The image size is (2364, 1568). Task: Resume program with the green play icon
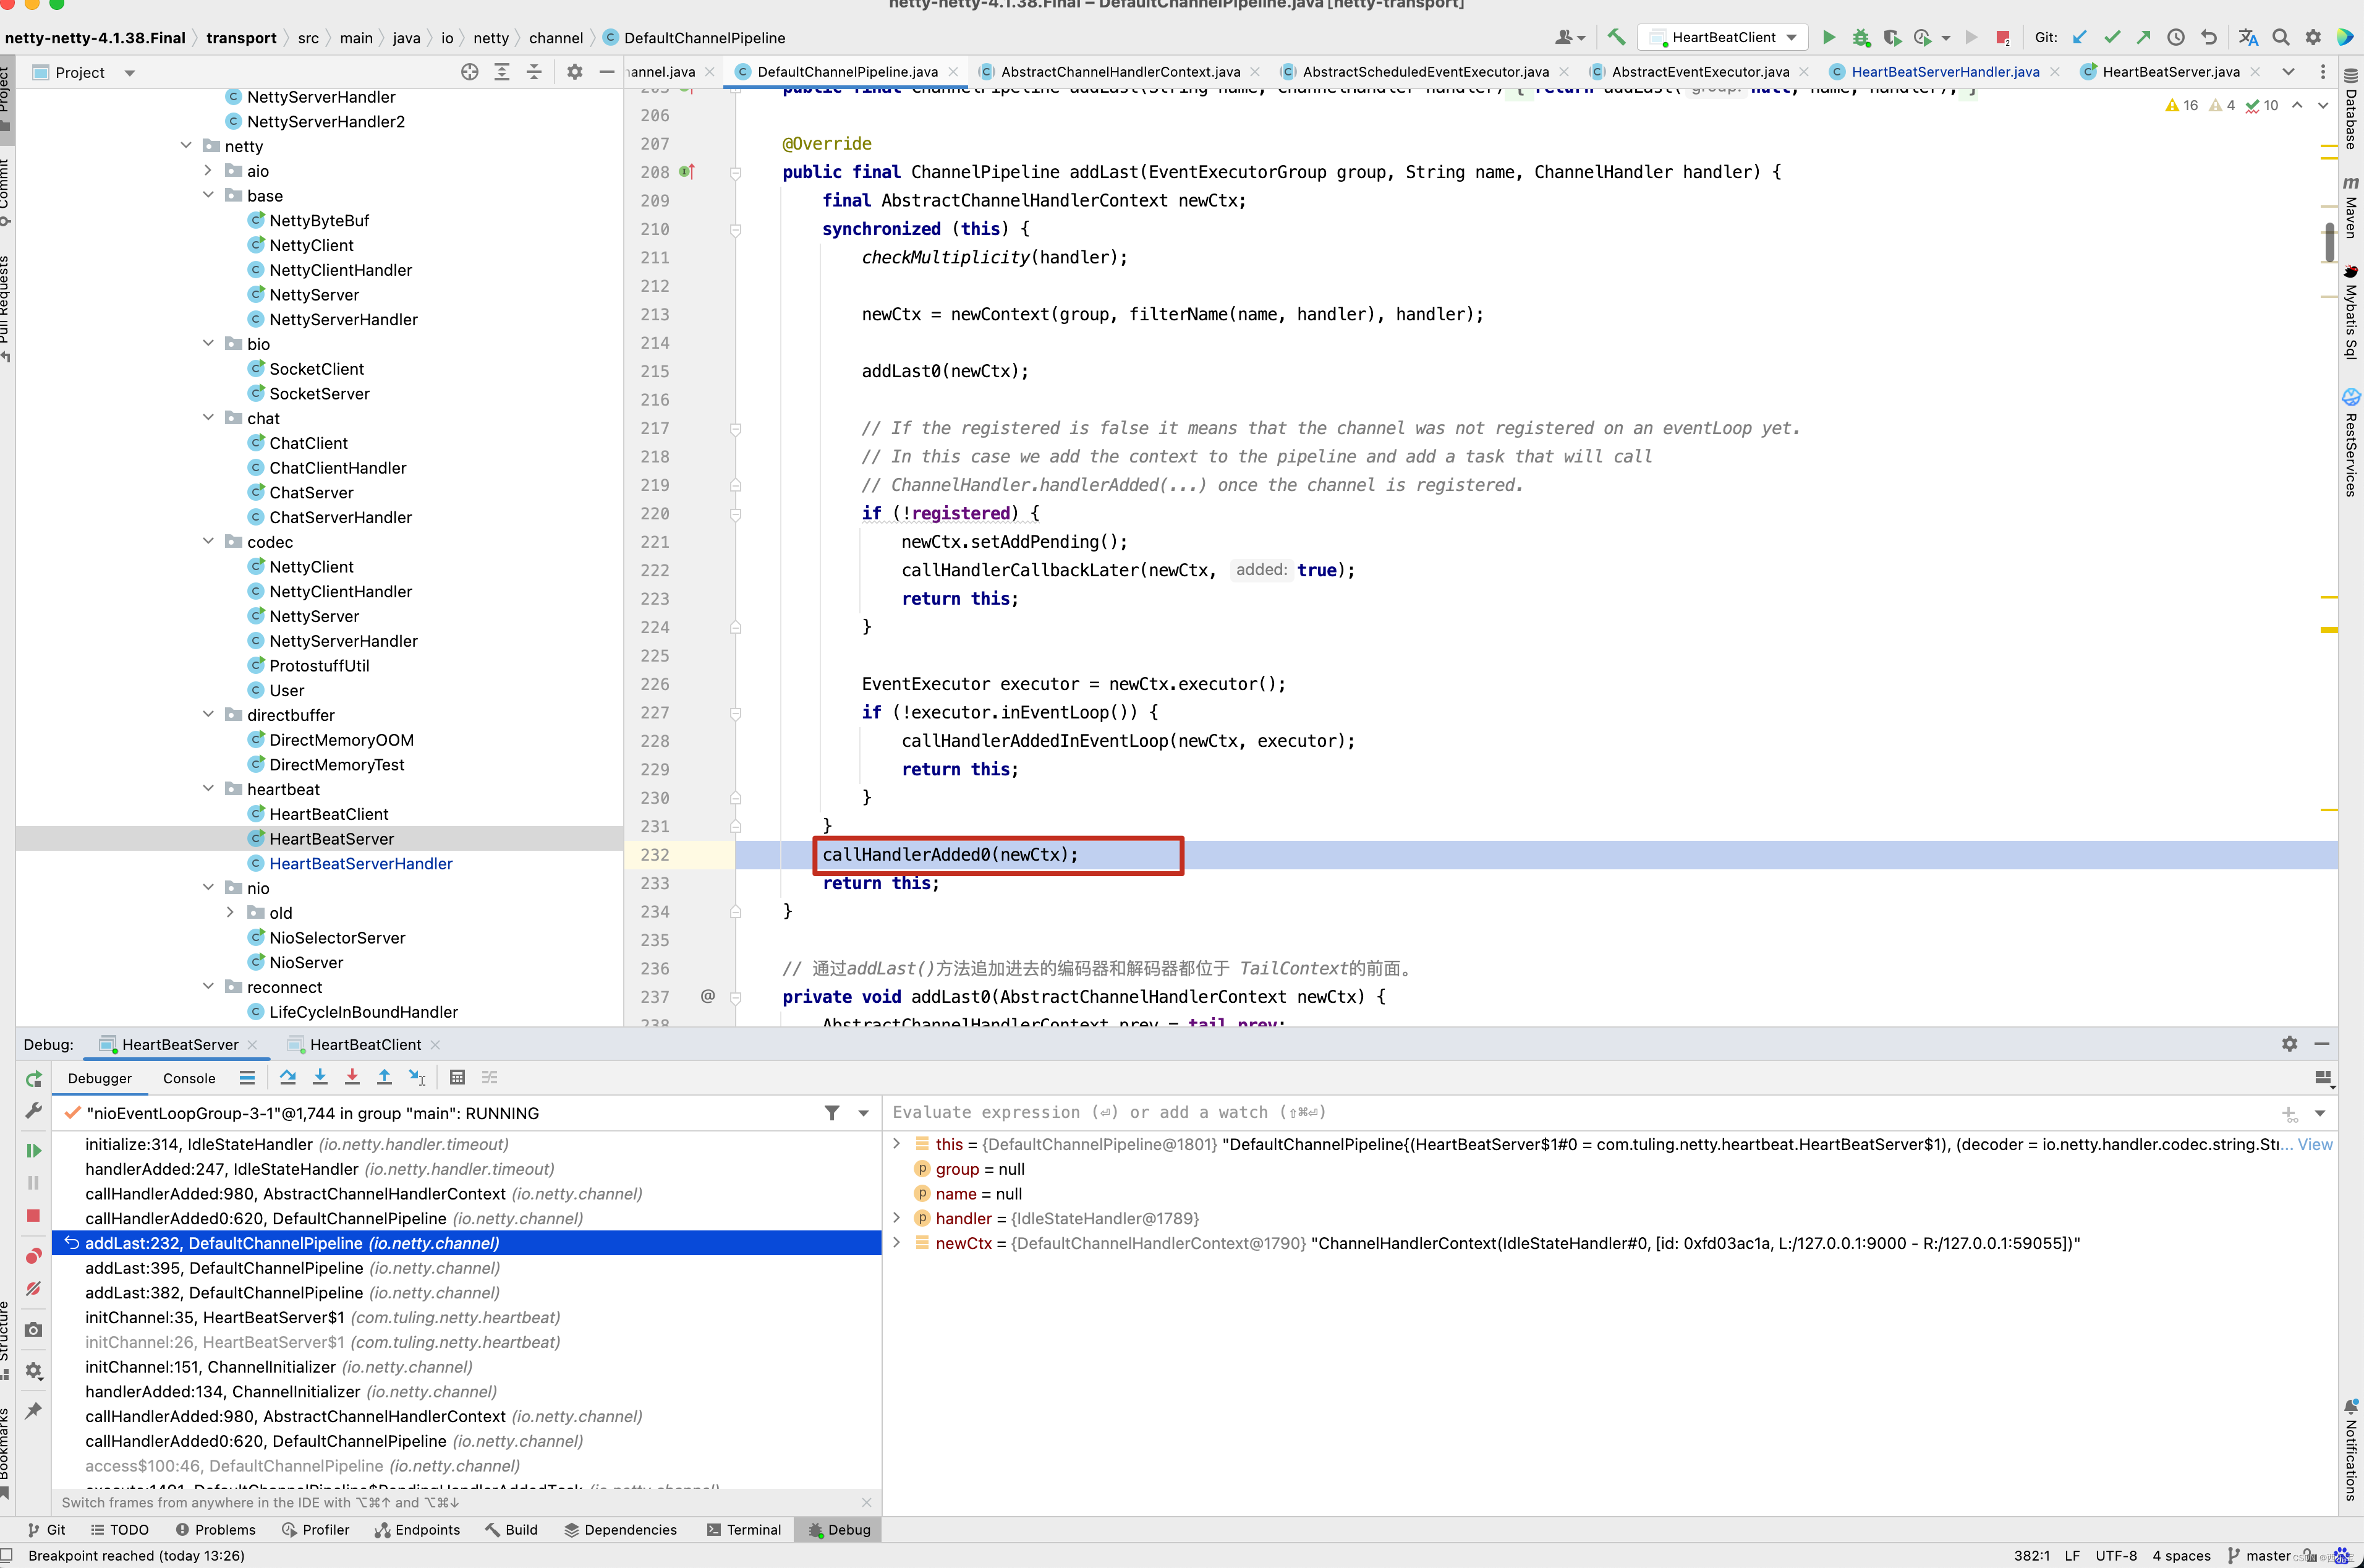[33, 1150]
